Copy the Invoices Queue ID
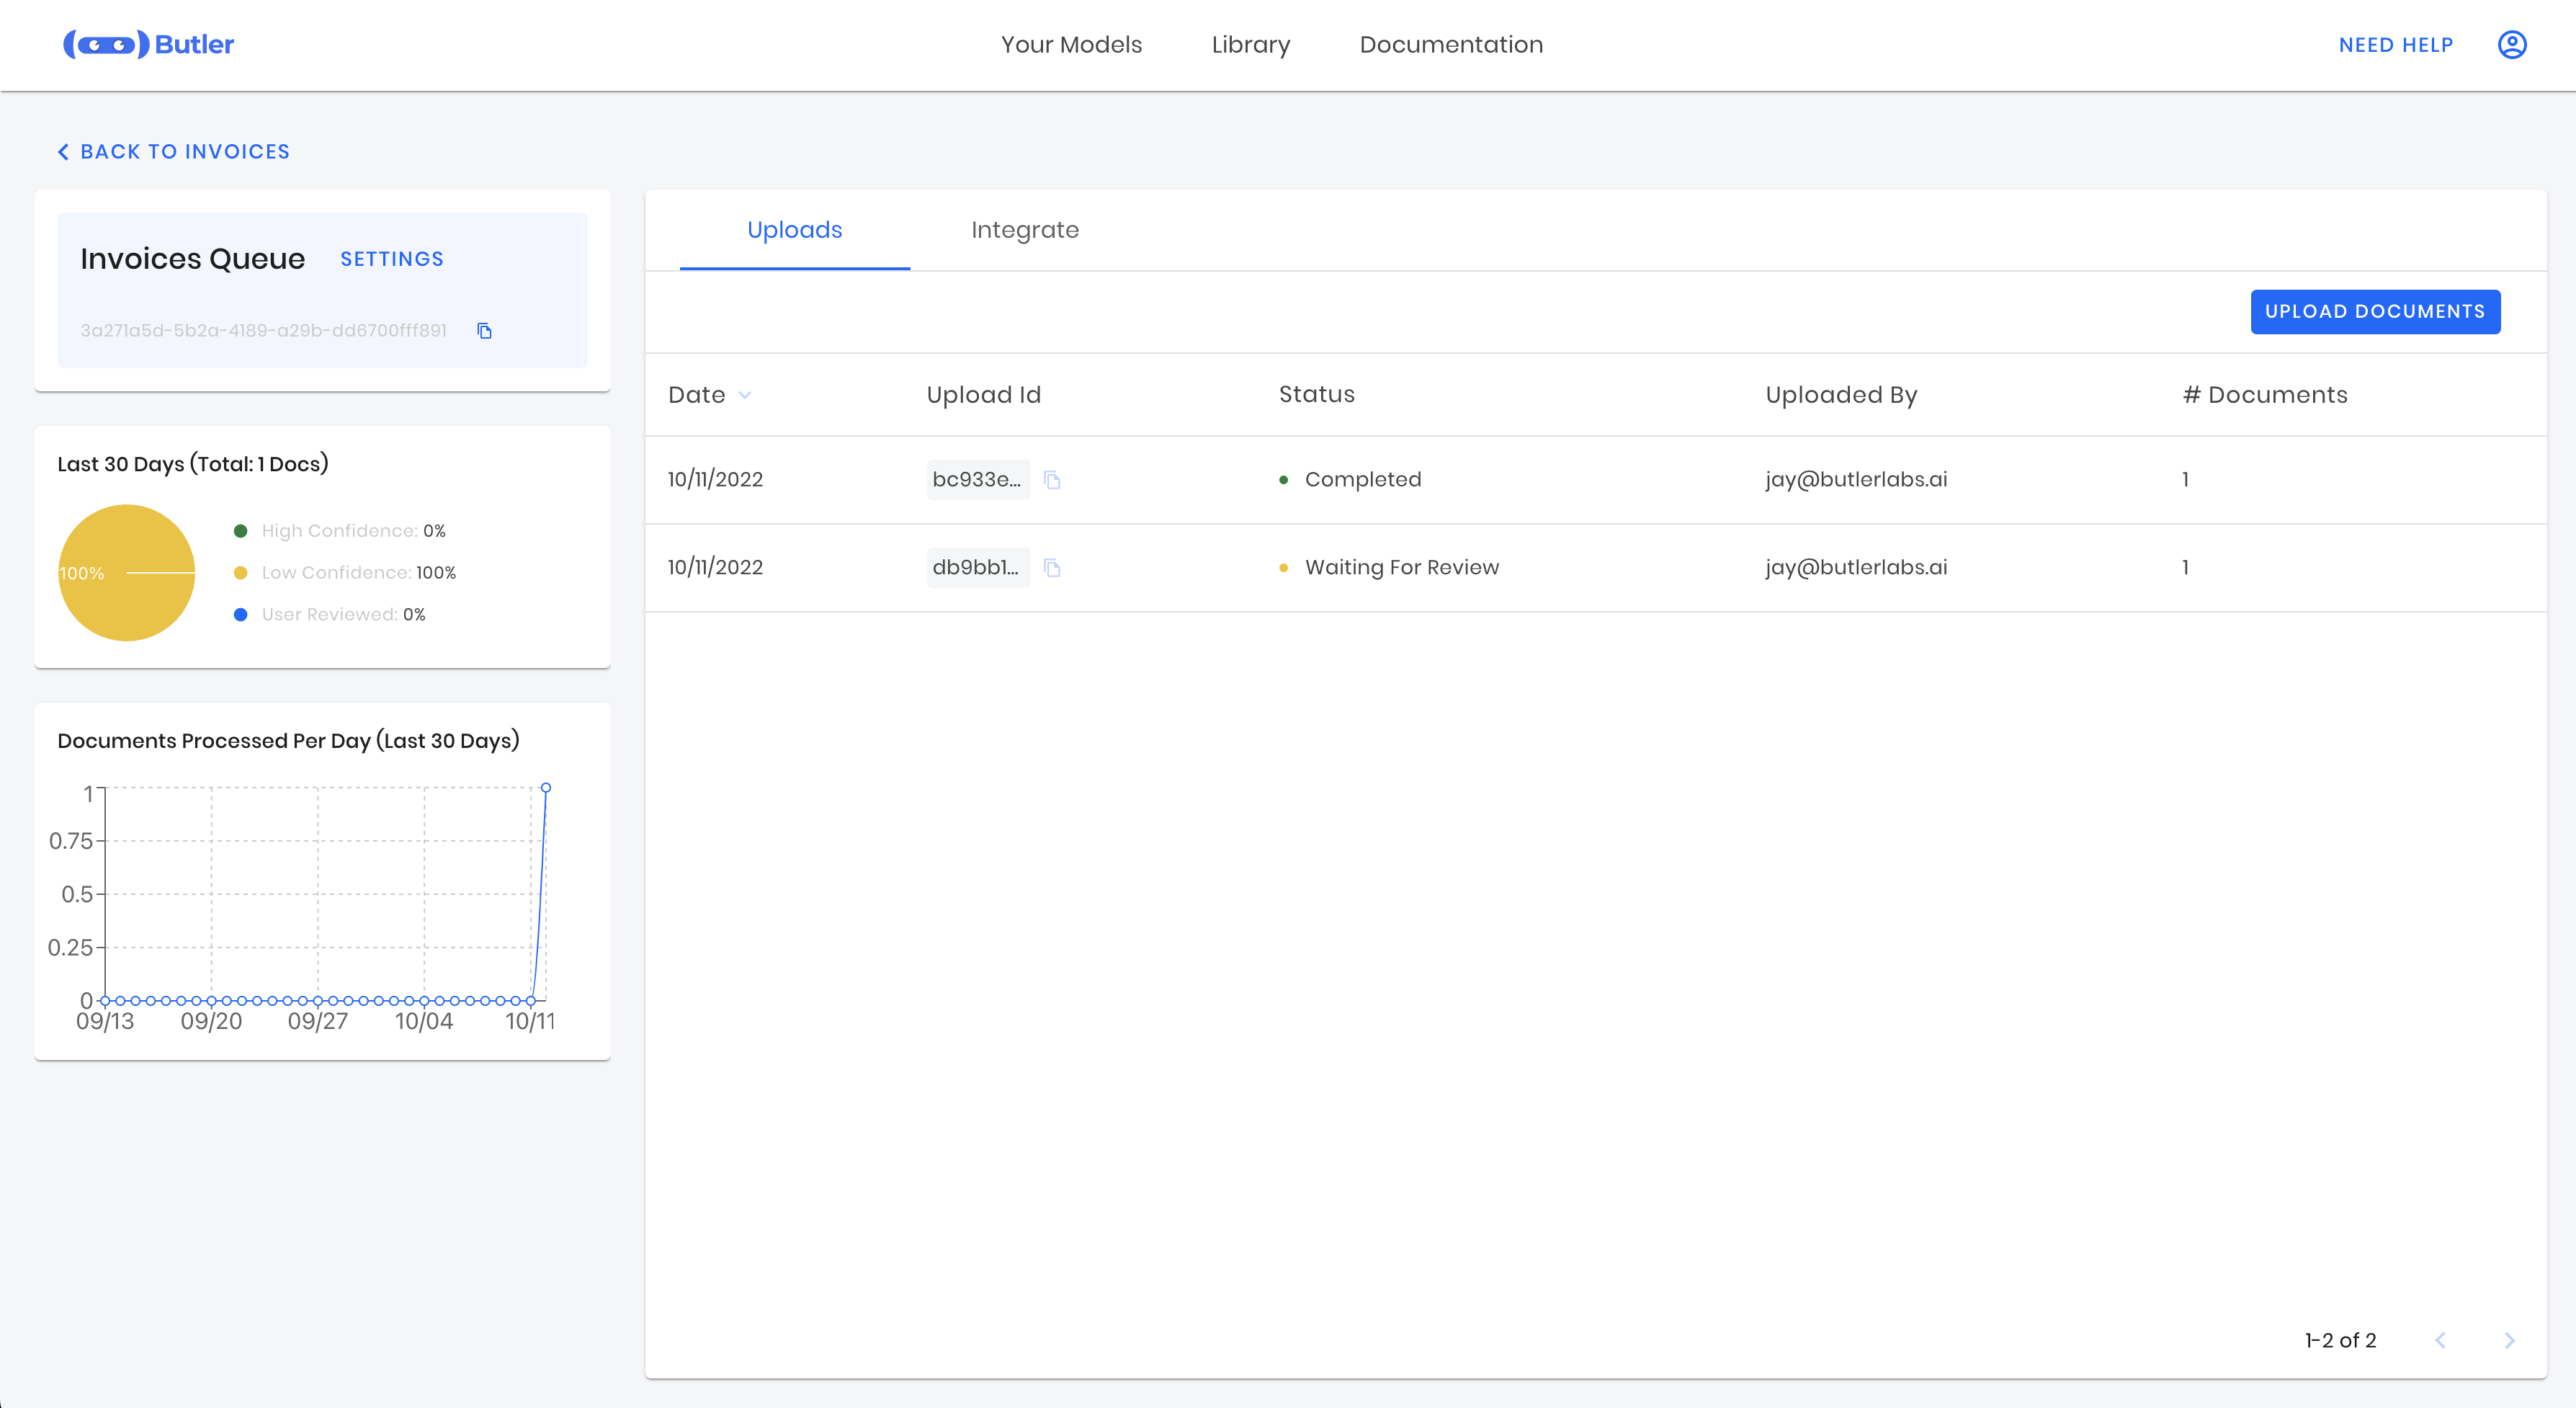 (485, 331)
